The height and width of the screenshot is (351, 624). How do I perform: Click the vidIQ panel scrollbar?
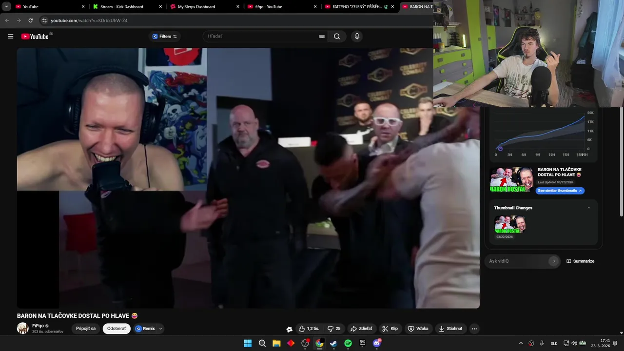click(621, 161)
